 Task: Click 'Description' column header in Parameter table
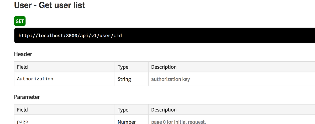(164, 110)
